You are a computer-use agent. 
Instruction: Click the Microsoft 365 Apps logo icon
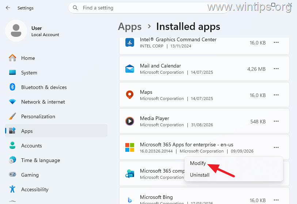coord(130,147)
